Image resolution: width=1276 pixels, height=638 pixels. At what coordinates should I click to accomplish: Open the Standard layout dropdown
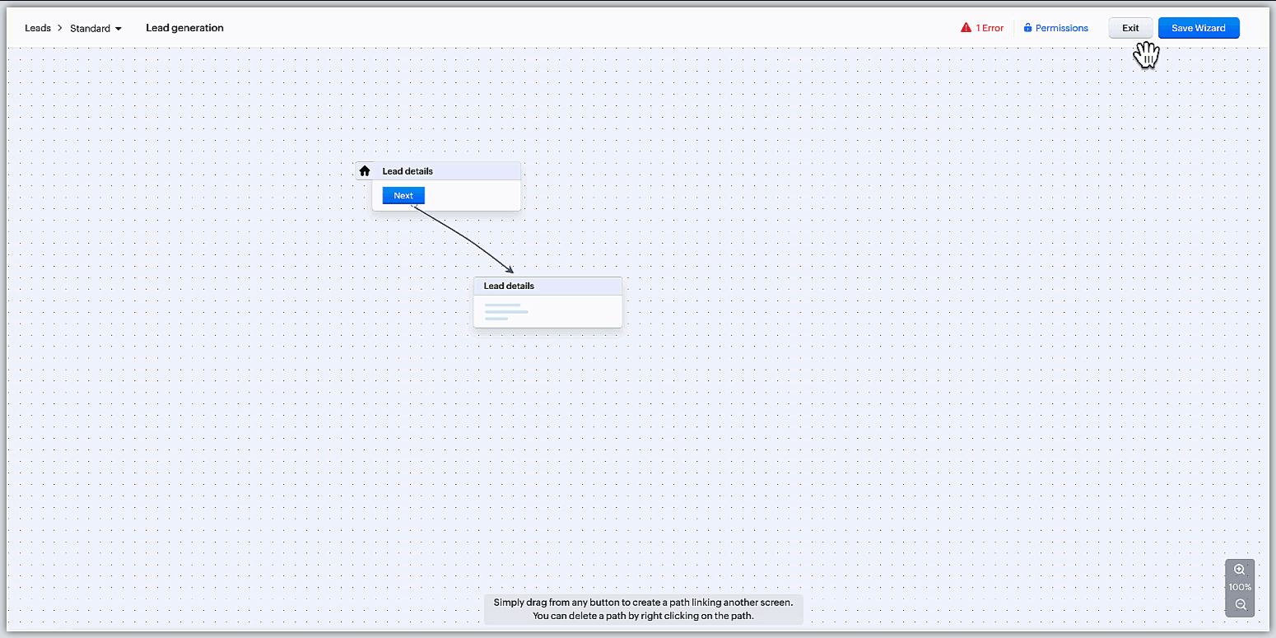tap(90, 29)
